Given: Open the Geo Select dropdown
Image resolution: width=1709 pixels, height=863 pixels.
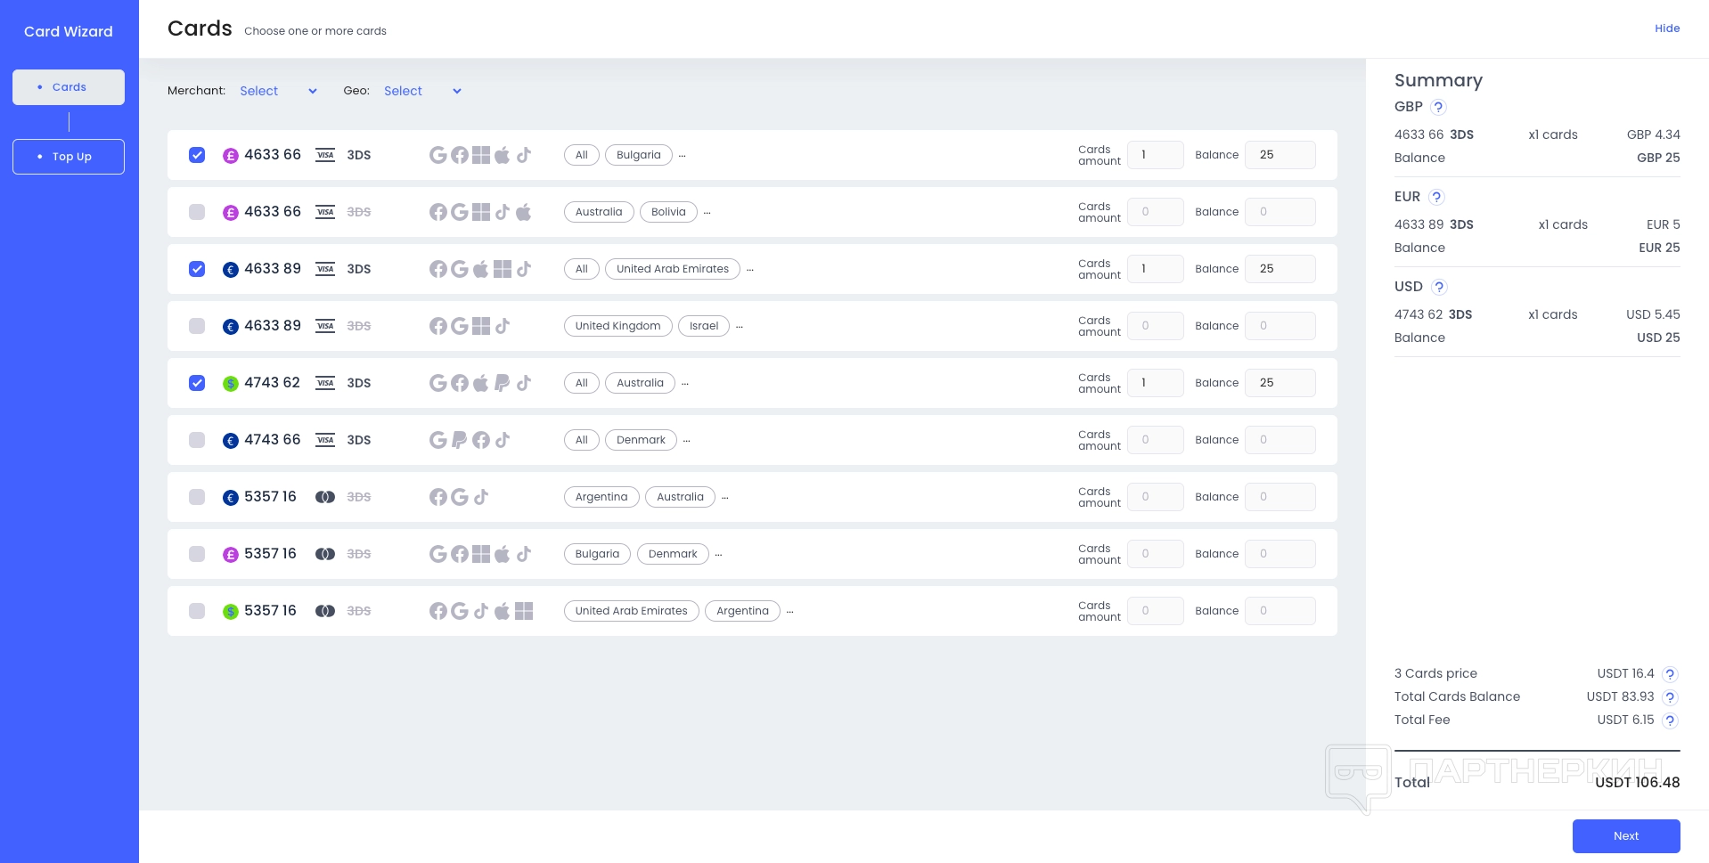Looking at the screenshot, I should tap(422, 91).
